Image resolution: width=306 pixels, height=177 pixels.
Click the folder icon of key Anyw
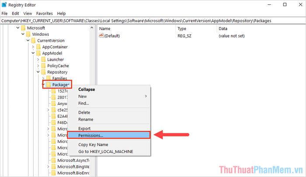pos(54,104)
